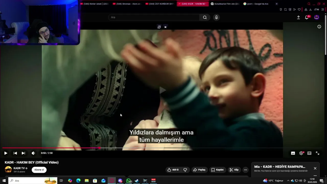Play the paused video

click(6, 153)
